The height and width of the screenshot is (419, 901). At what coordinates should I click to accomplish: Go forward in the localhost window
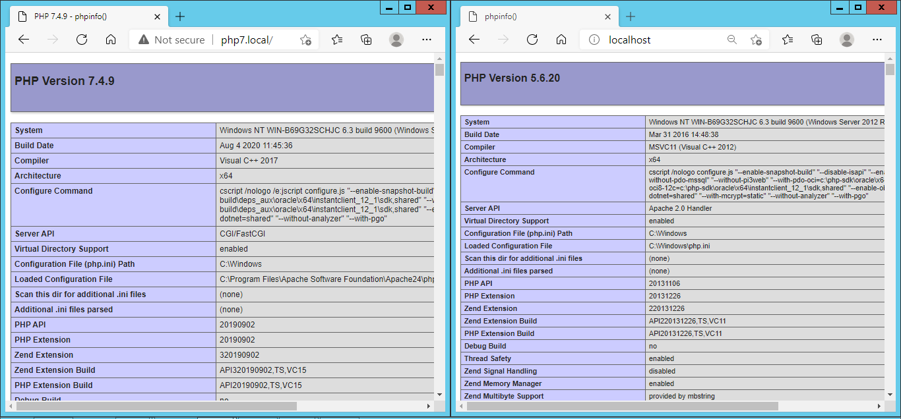click(503, 40)
